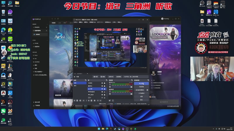Click 启动虚拟摄像机 virtual camera button

click(x=140, y=90)
